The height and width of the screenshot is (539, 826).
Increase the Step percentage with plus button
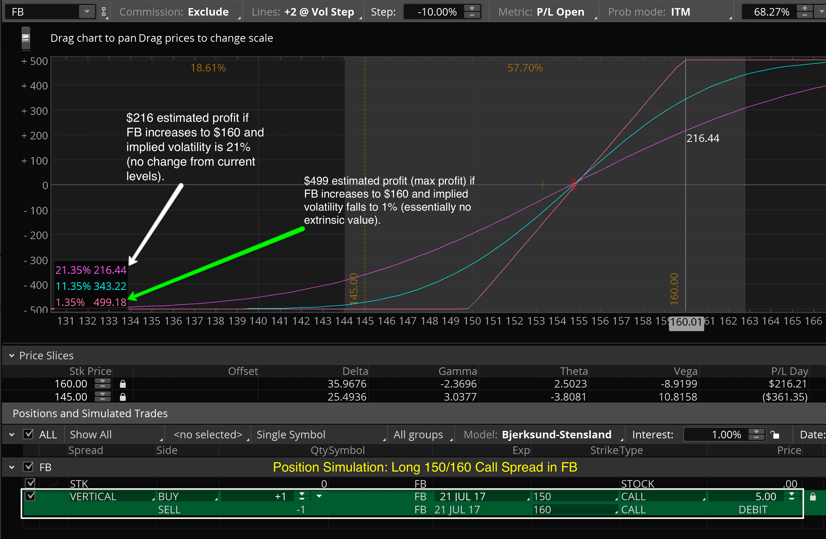pos(472,8)
